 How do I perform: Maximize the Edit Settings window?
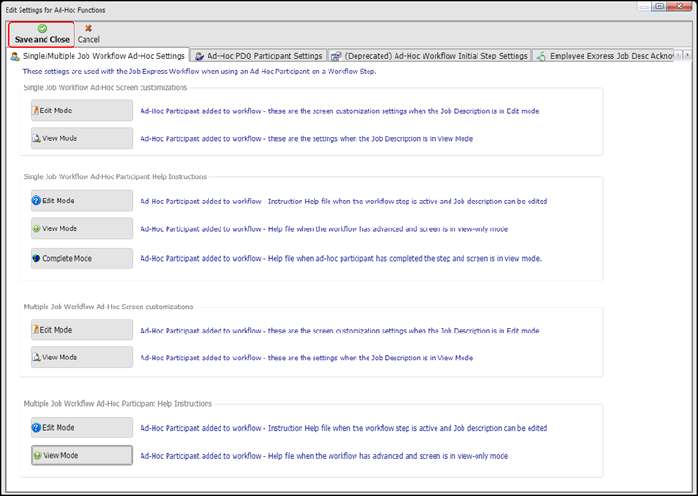(x=659, y=7)
